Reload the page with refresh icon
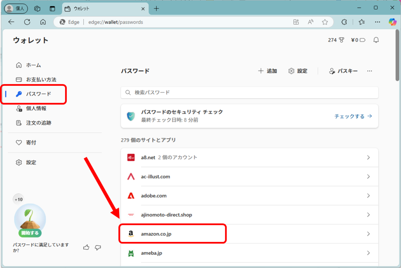 click(27, 22)
